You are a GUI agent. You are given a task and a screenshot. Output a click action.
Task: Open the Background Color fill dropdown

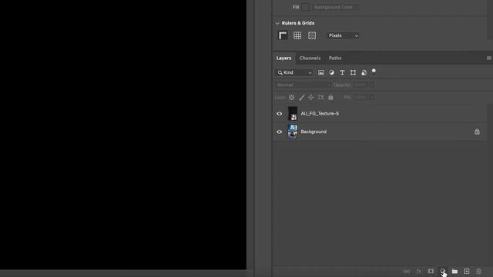335,7
